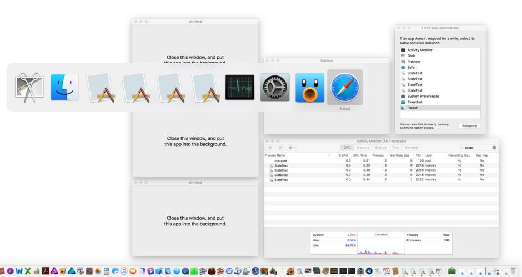Select Grab in Force Quit list
The image size is (522, 277).
click(440, 56)
